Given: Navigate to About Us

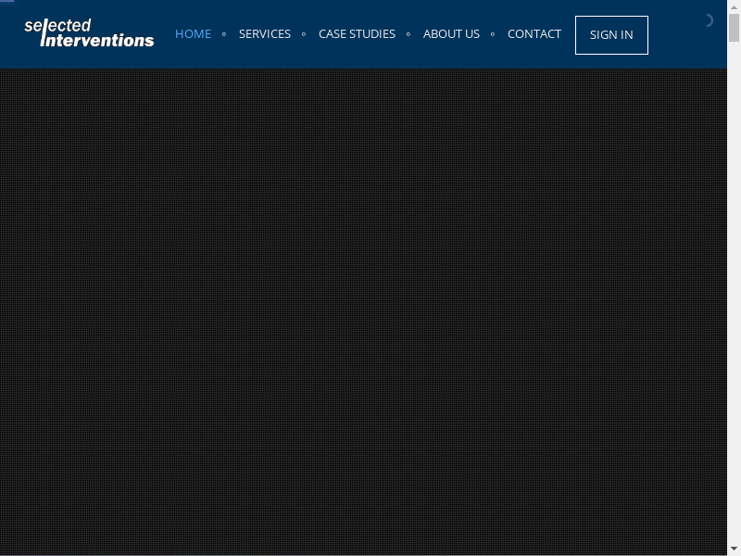Looking at the screenshot, I should coord(451,34).
